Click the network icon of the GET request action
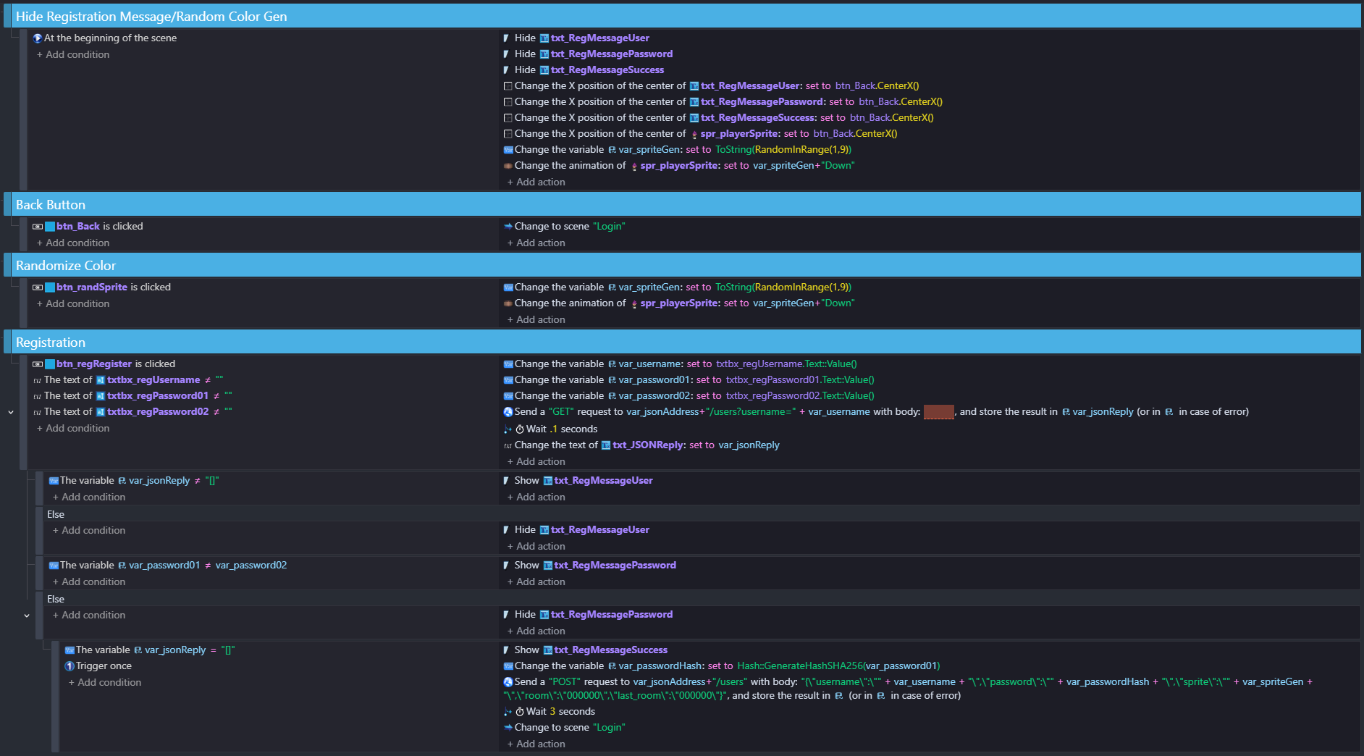Screen dimensions: 1364x756 coord(508,412)
